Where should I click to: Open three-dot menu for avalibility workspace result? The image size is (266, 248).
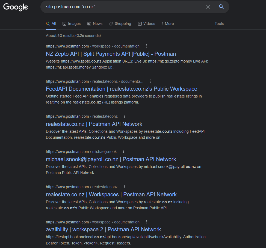point(146,222)
